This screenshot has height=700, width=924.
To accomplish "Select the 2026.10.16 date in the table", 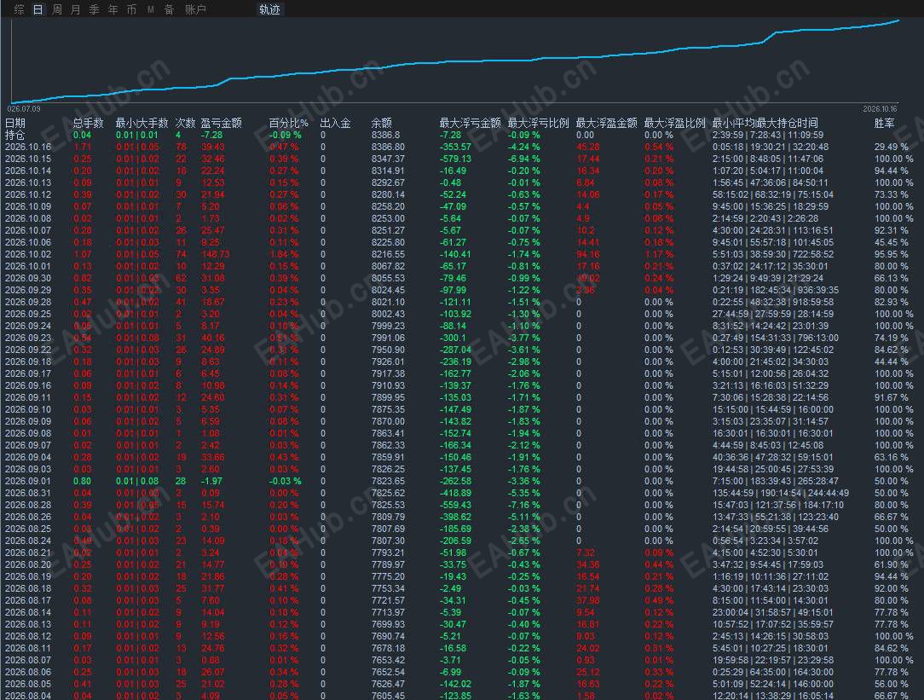I will [28, 147].
